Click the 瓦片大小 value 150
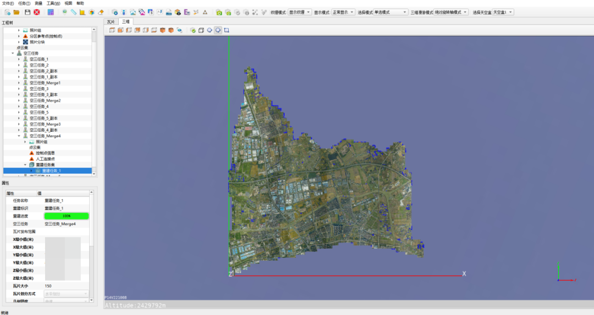Viewport: 594px width, 315px height. (x=48, y=286)
